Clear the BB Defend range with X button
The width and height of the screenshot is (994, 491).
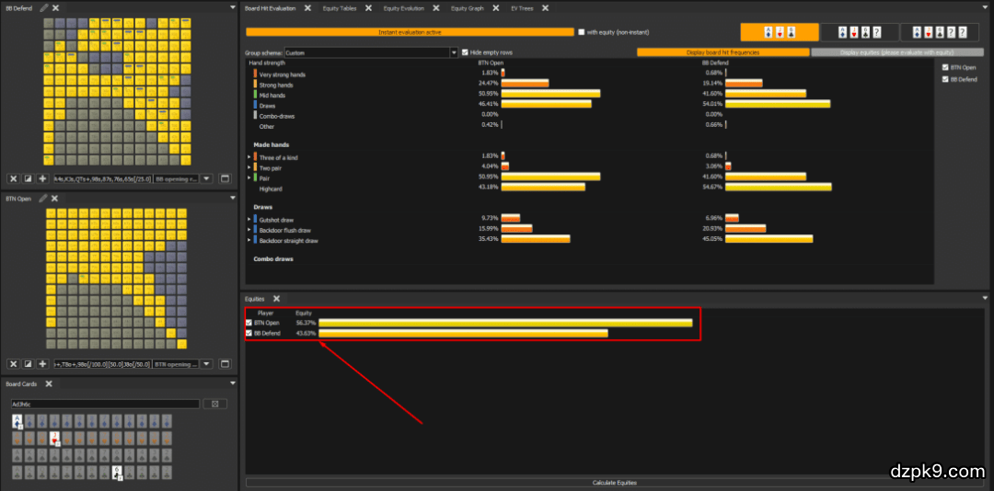tap(14, 178)
